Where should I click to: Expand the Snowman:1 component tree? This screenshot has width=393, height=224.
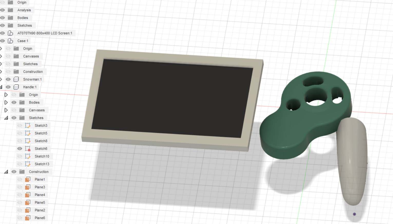point(1,79)
